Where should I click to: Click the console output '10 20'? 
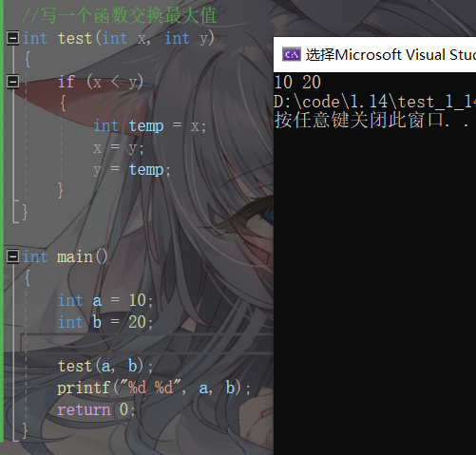click(x=297, y=83)
